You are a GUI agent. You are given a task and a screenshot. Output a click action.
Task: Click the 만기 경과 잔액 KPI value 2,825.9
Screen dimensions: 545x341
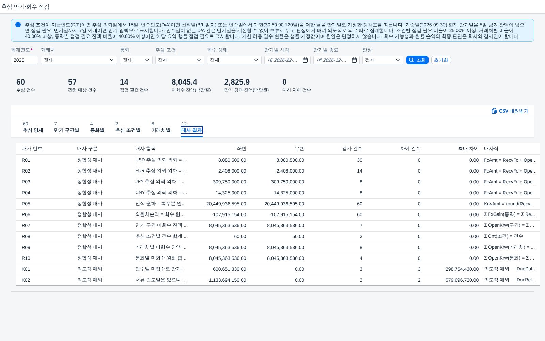[x=237, y=82]
